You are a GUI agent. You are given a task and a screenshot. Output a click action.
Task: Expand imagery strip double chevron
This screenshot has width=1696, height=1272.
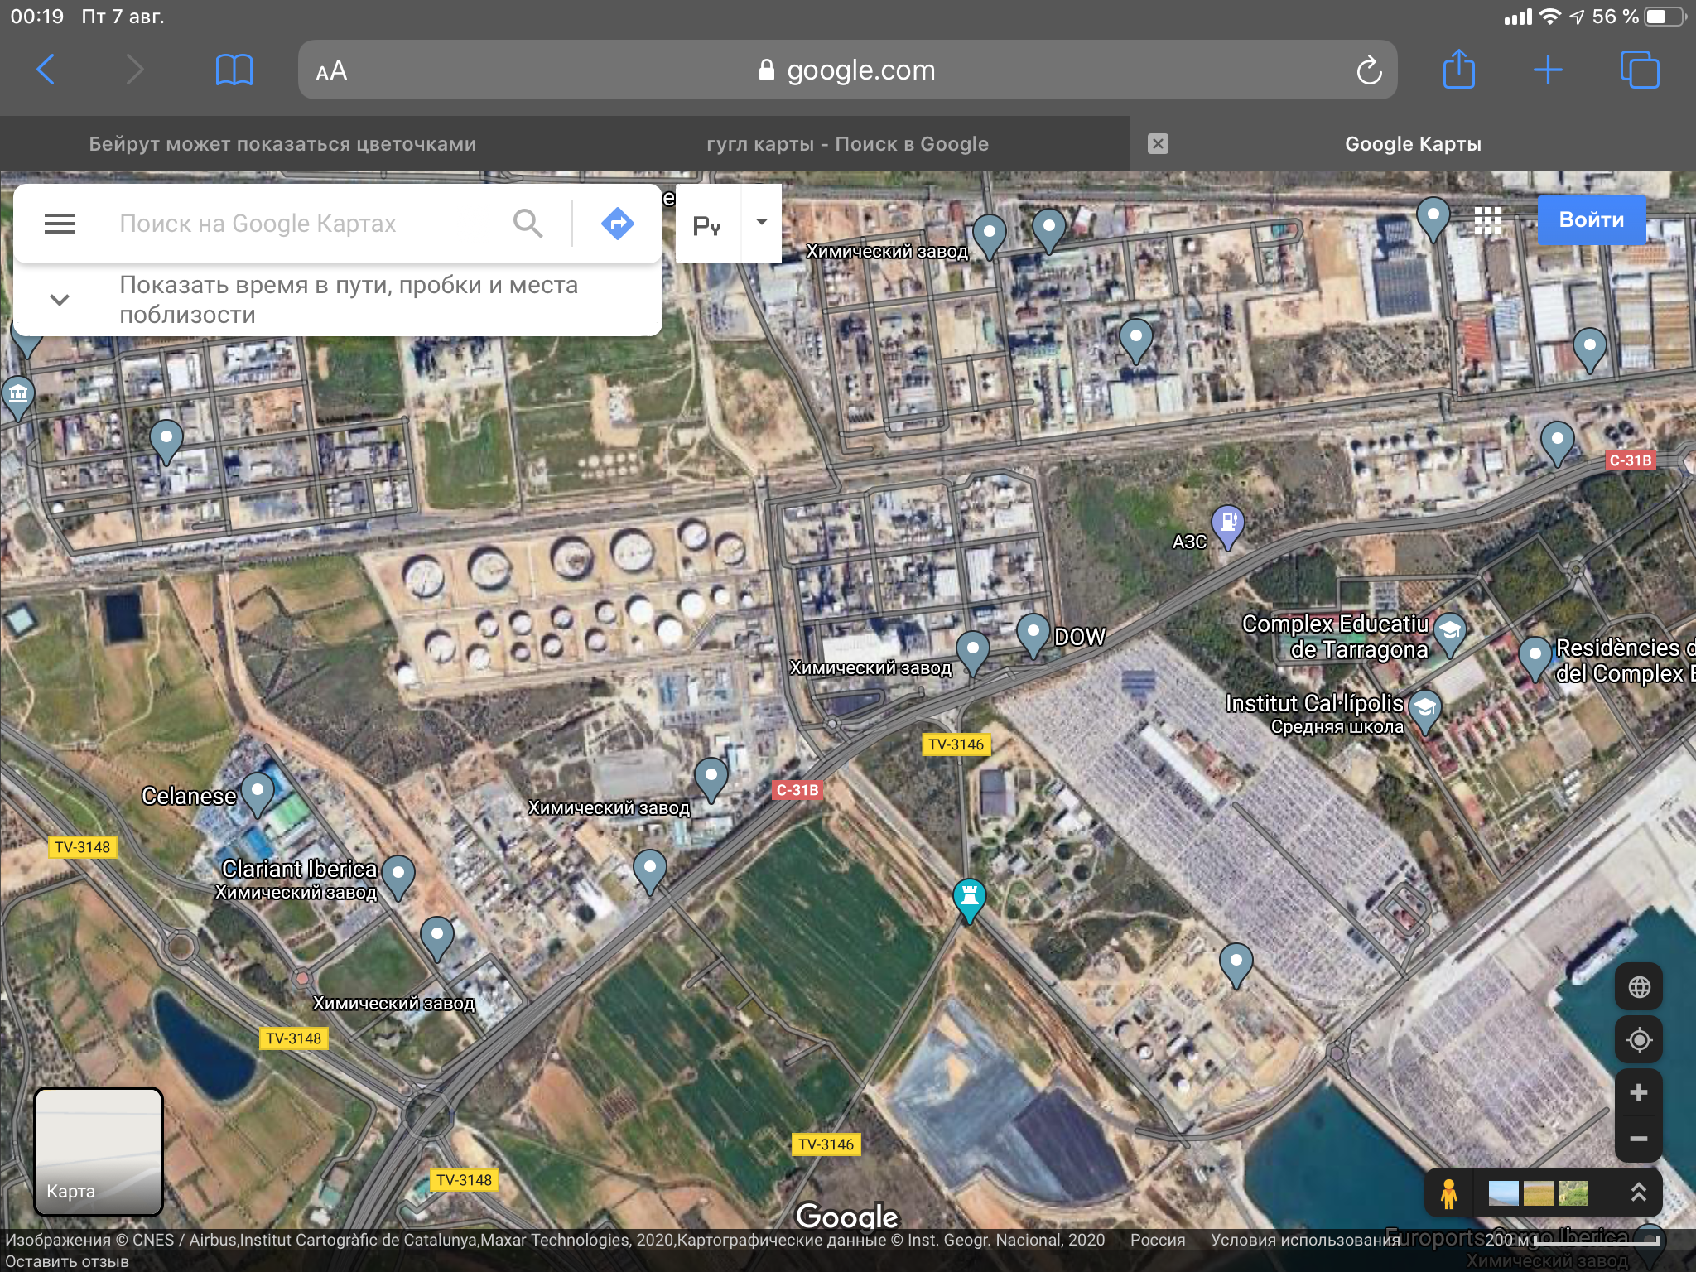(x=1637, y=1192)
